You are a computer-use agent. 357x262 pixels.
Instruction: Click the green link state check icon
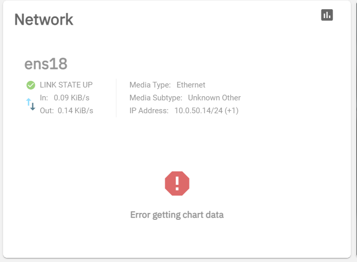(31, 85)
